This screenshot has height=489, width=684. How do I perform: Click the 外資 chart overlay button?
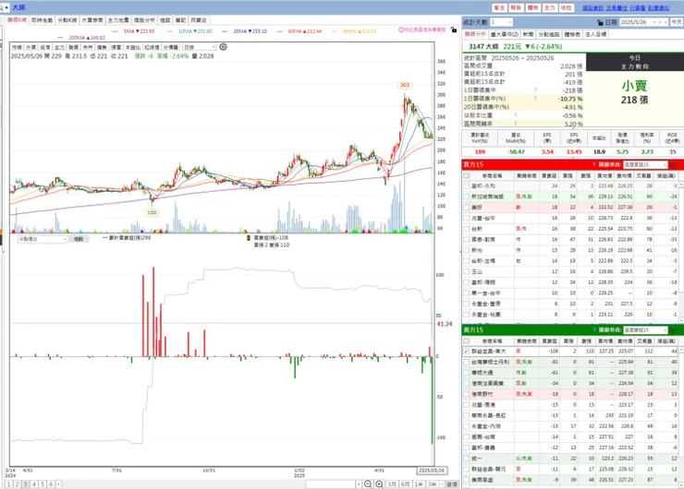coord(31,47)
